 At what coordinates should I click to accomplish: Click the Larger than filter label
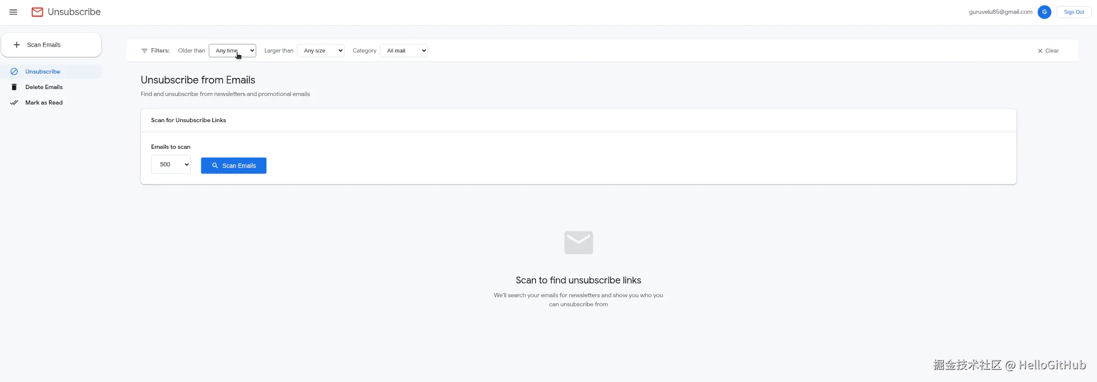click(279, 51)
